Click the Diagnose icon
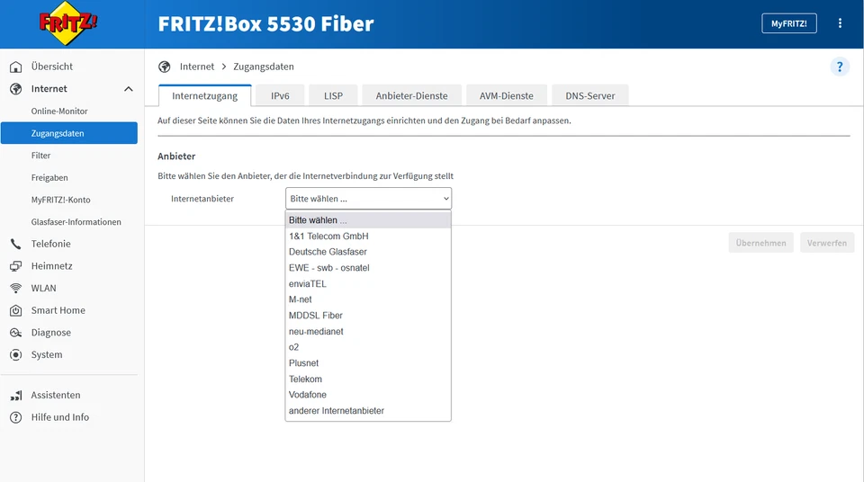The height and width of the screenshot is (482, 864). click(16, 333)
